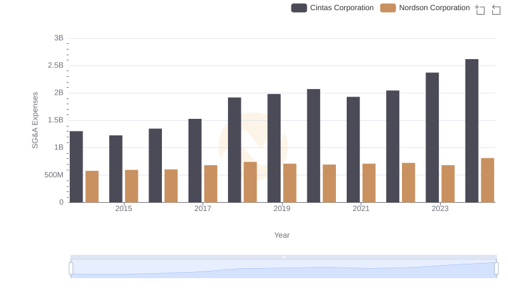The width and height of the screenshot is (508, 293).
Task: Click Nordson bar for 2016
Action: click(x=171, y=186)
